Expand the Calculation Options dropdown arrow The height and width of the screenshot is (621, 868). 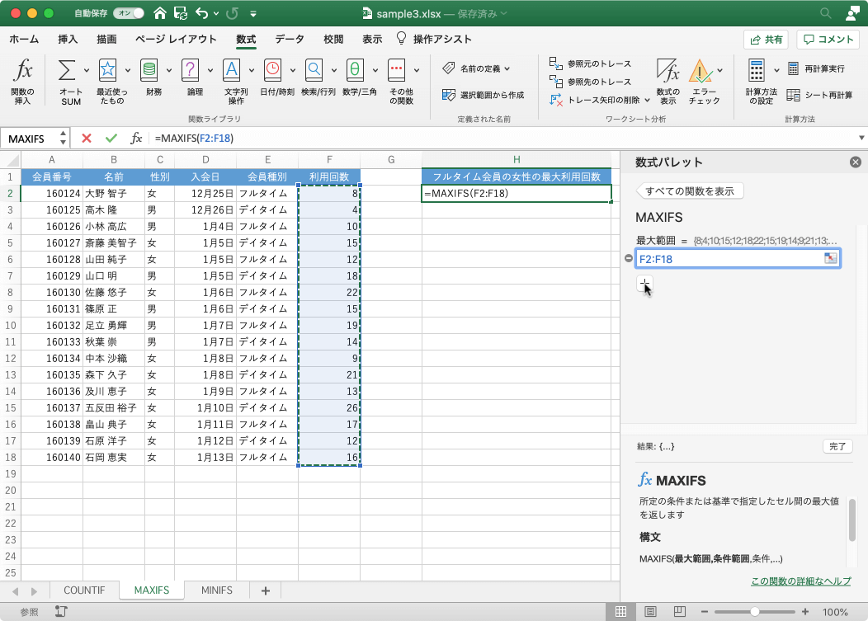pos(776,70)
